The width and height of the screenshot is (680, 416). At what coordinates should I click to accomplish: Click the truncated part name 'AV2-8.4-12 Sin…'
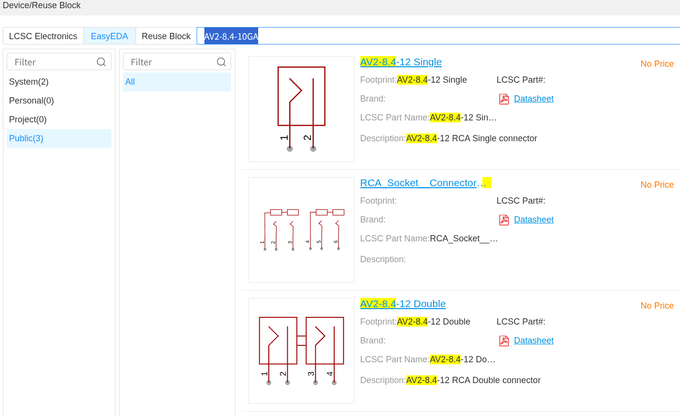click(x=464, y=118)
